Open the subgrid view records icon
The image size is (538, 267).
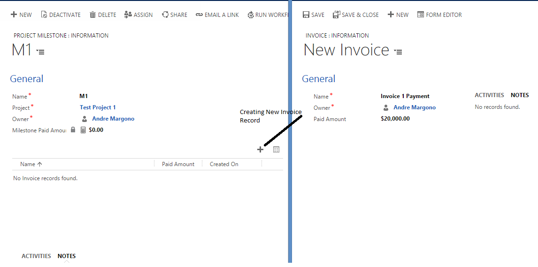(x=276, y=150)
